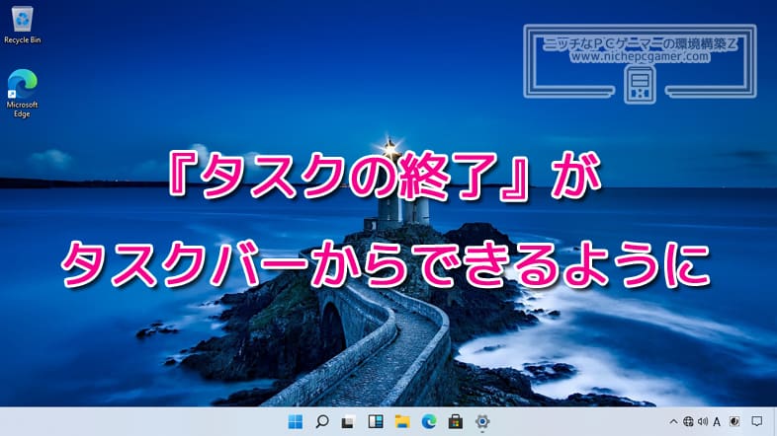Open the notification center icon
The width and height of the screenshot is (777, 436).
(756, 421)
